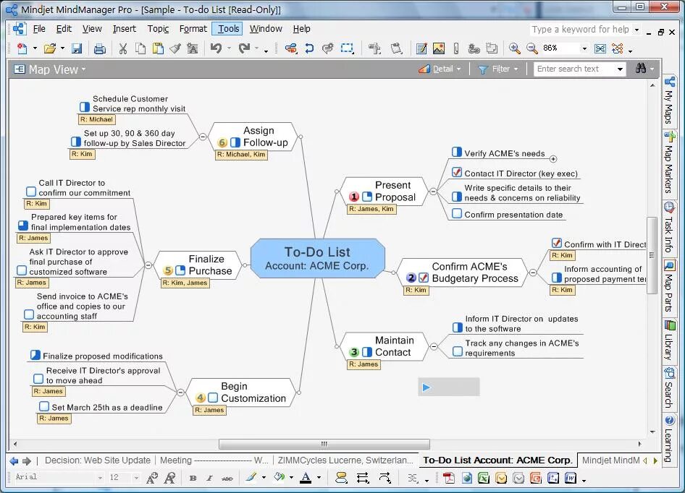Screen dimensions: 685x493
Task: Open the Map Markers side panel
Action: (669, 163)
